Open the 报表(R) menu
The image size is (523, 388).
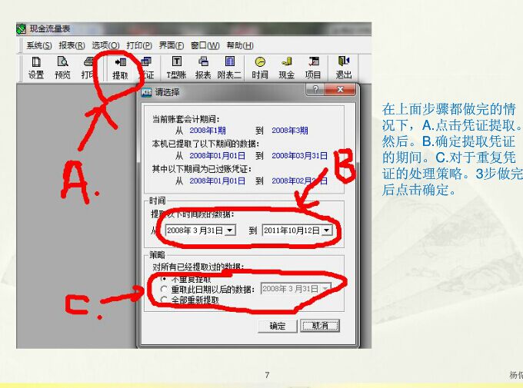tap(72, 45)
